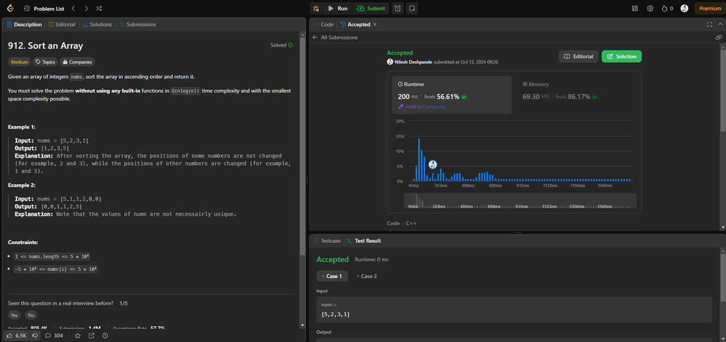Image resolution: width=726 pixels, height=342 pixels.
Task: Select Case 2
Action: (x=367, y=276)
